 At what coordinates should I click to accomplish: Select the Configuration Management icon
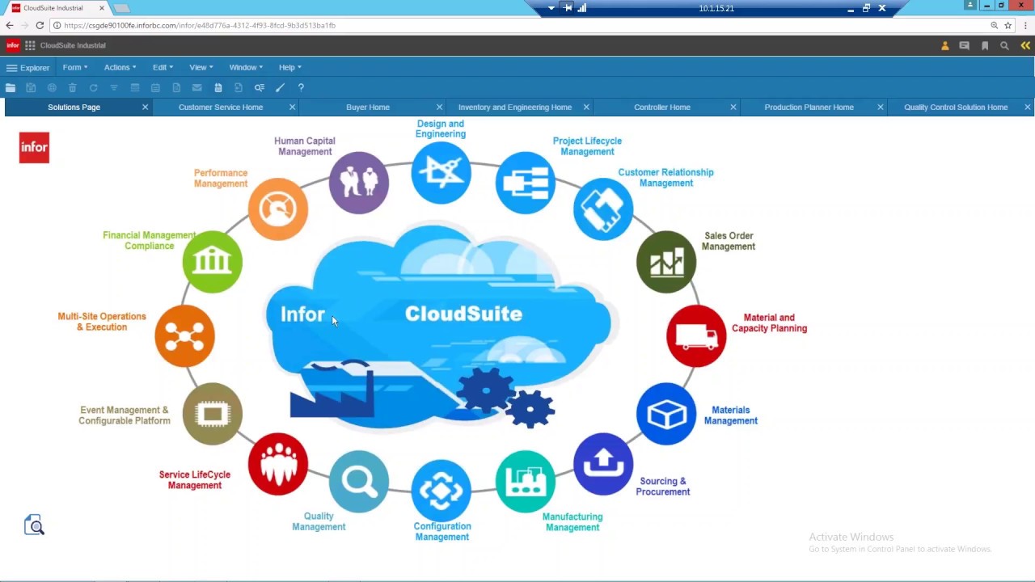pyautogui.click(x=441, y=490)
